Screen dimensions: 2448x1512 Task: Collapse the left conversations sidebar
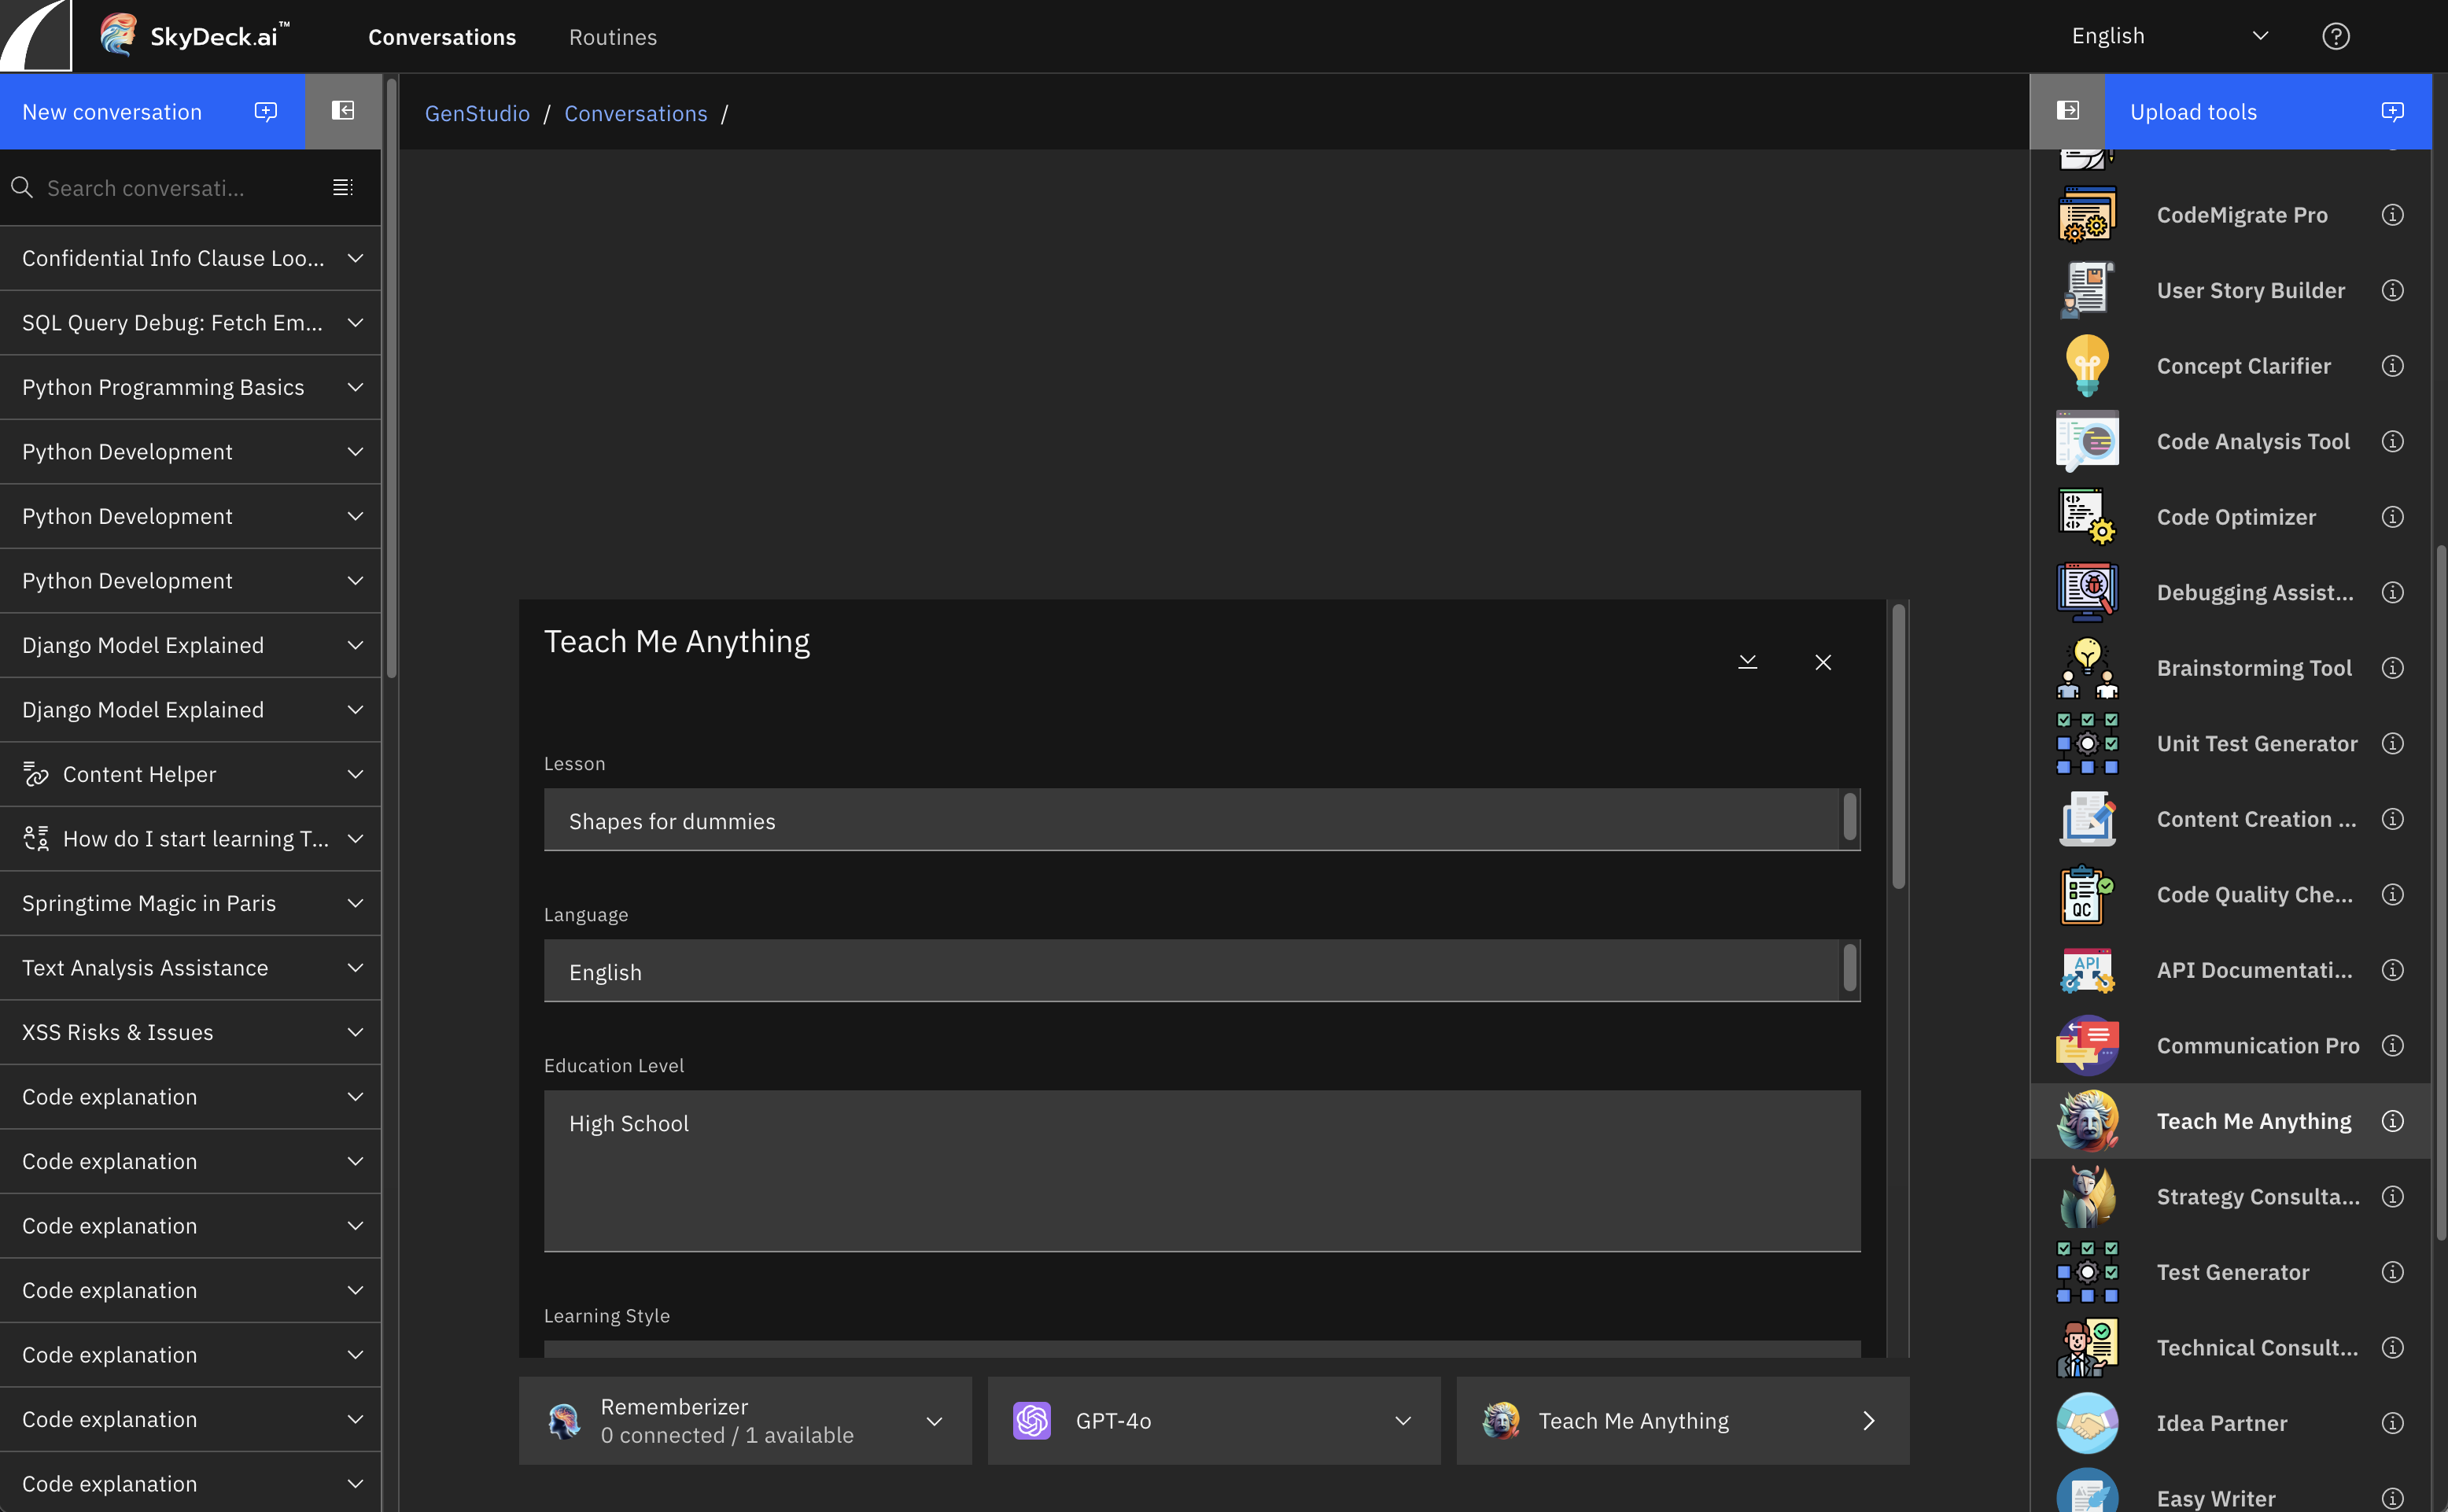click(x=342, y=111)
